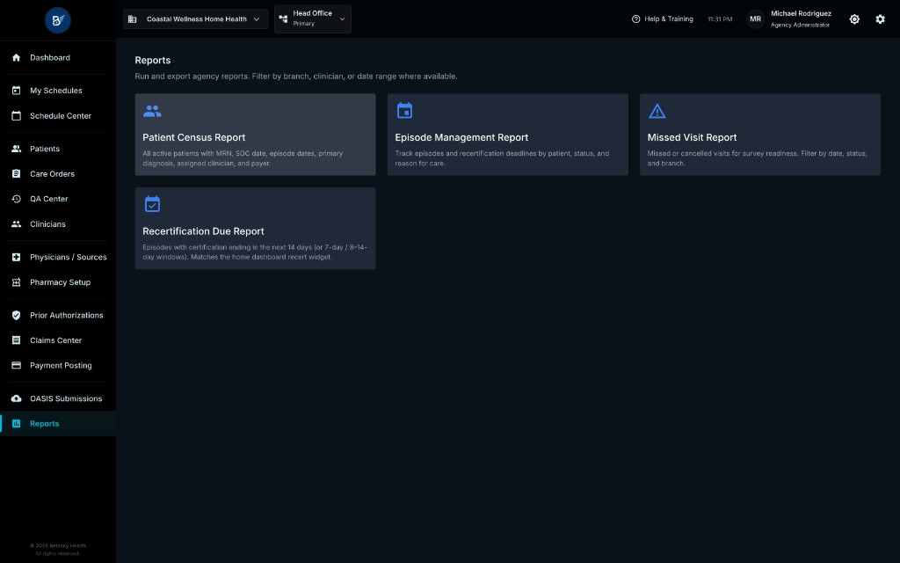Open Care Orders page
The image size is (900, 563).
pyautogui.click(x=57, y=173)
